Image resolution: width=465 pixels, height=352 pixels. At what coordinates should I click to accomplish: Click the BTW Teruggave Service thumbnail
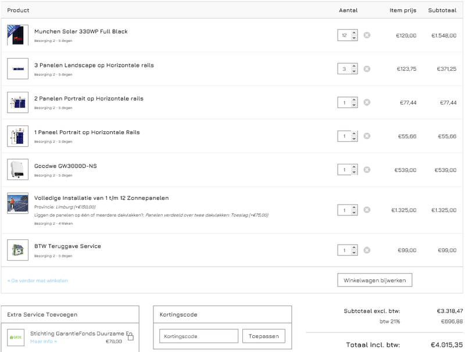[17, 250]
